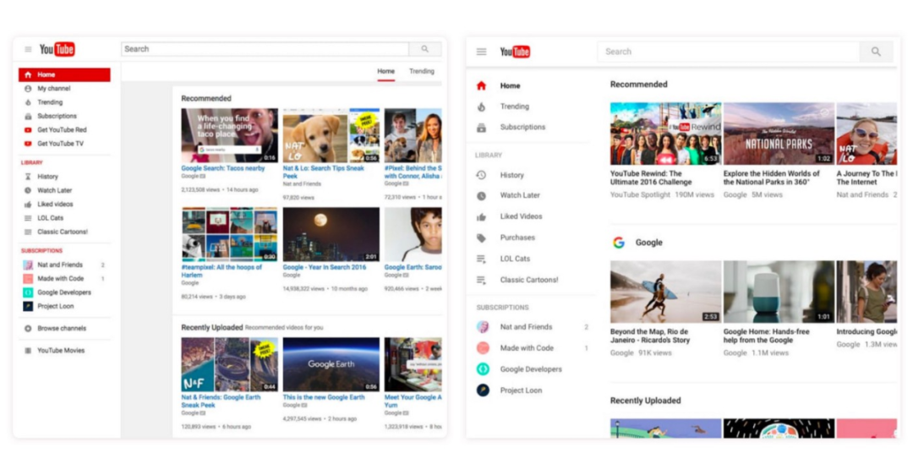
Task: Open 'Google - Year in Search 2016' title link
Action: (x=325, y=267)
